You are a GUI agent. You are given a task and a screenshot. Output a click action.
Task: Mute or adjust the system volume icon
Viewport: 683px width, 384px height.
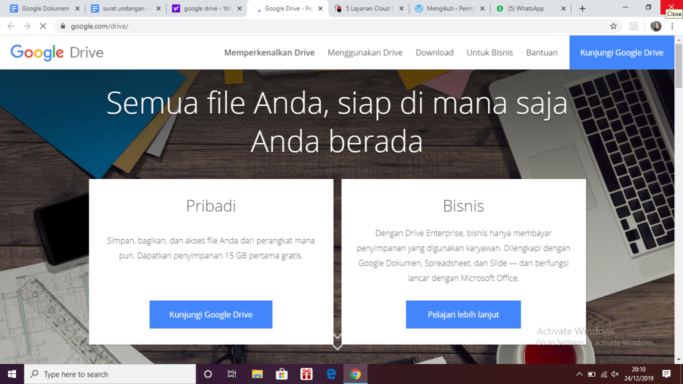tap(615, 374)
